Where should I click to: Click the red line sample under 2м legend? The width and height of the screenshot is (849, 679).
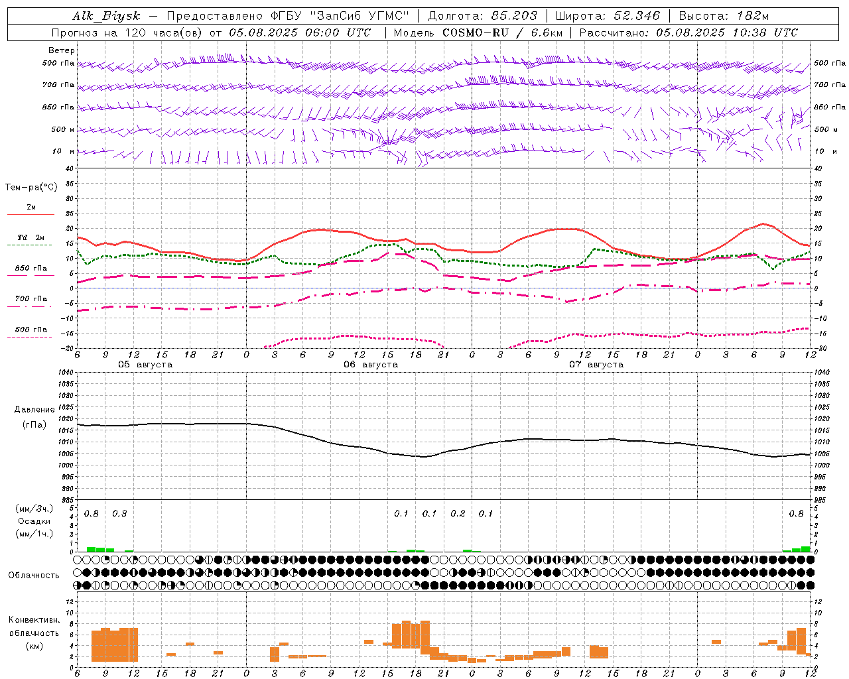[31, 214]
